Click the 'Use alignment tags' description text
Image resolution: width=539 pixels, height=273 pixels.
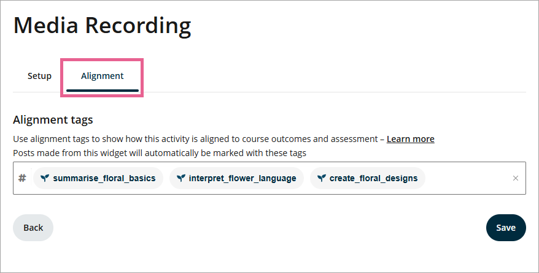click(196, 139)
